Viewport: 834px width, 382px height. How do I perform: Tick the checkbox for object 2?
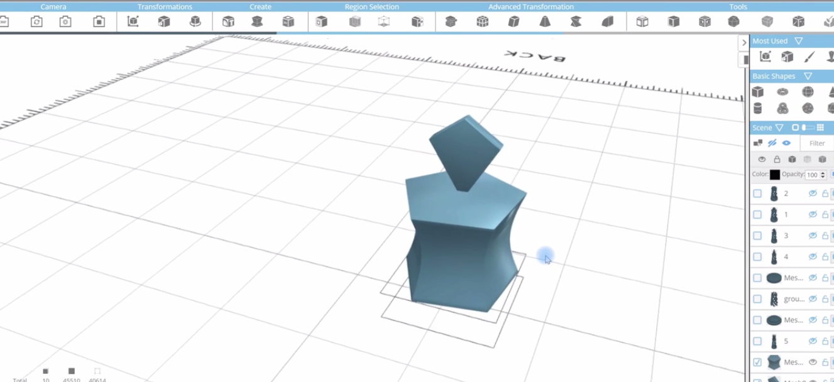click(x=757, y=194)
